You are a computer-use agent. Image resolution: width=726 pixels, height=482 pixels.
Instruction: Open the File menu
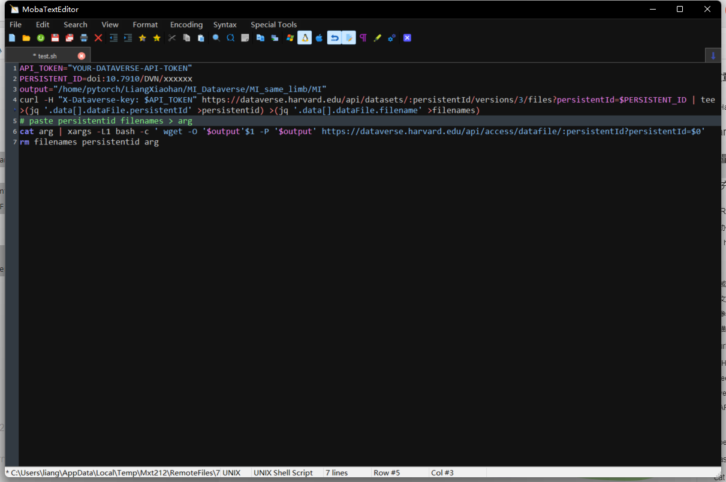[x=16, y=25]
